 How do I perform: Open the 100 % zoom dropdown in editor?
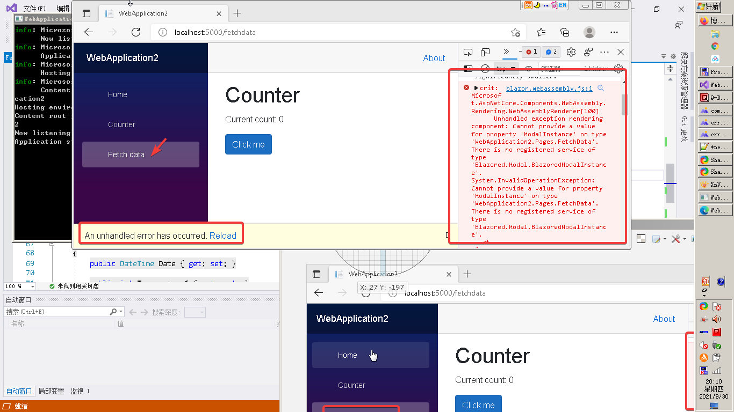19,286
